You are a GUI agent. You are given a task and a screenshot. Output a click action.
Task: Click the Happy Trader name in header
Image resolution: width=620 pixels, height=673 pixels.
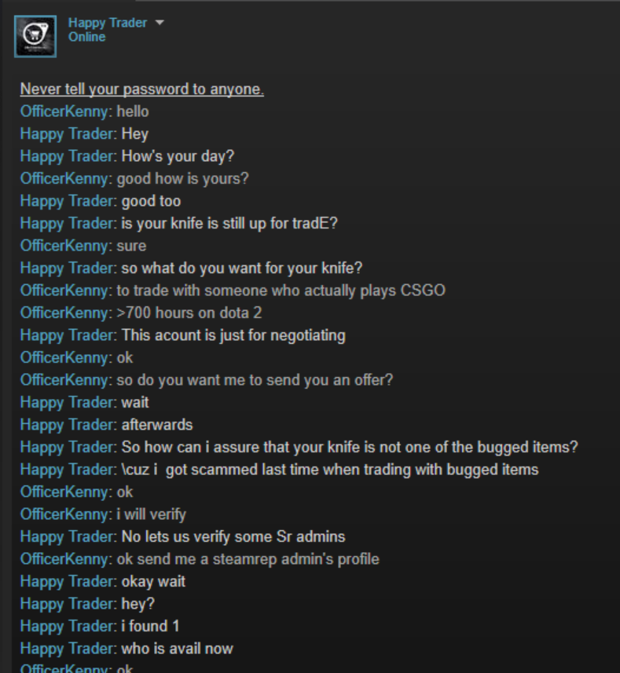click(108, 22)
